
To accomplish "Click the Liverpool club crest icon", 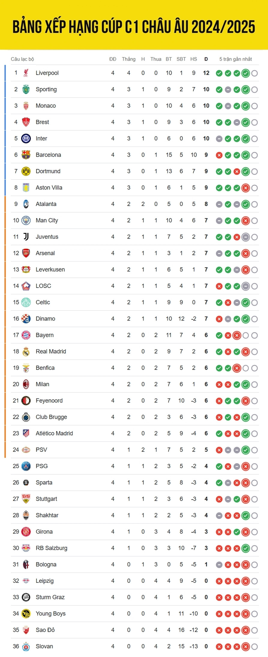I will [26, 73].
